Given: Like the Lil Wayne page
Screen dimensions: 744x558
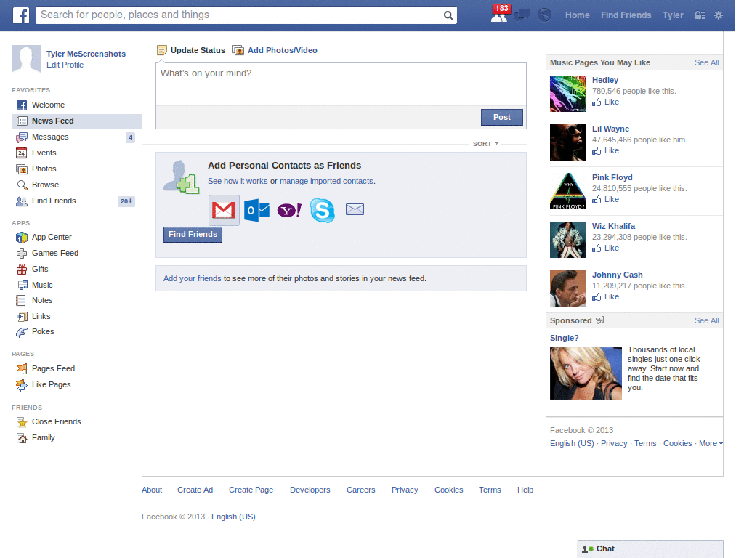Looking at the screenshot, I should (606, 151).
